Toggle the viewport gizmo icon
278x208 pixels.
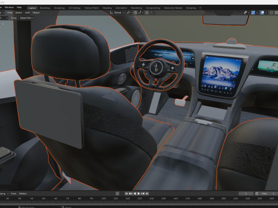pos(253,13)
